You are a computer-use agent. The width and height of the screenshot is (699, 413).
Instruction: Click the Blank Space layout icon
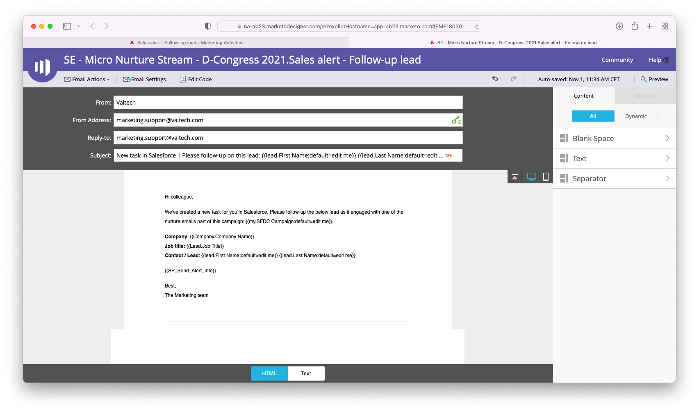tap(564, 138)
